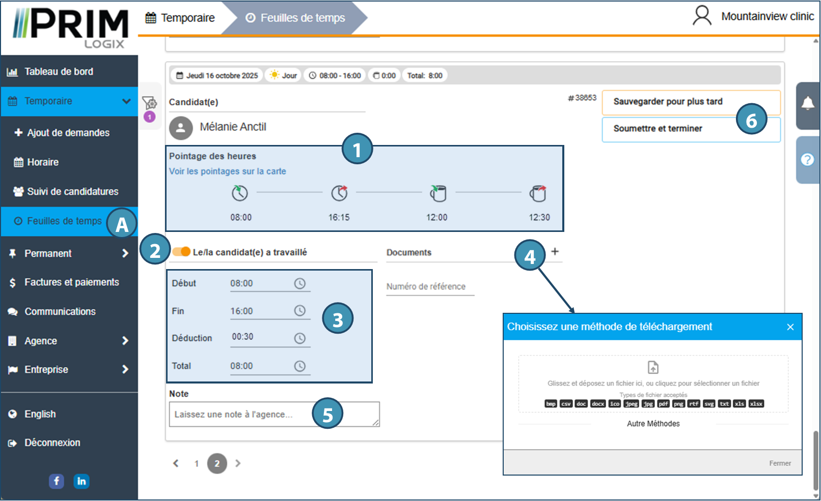Click the filter settings icon
This screenshot has height=501, width=821.
pyautogui.click(x=149, y=103)
